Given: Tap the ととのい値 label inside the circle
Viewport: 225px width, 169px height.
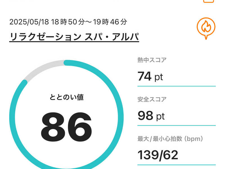Looking at the screenshot, I should pos(66,97).
